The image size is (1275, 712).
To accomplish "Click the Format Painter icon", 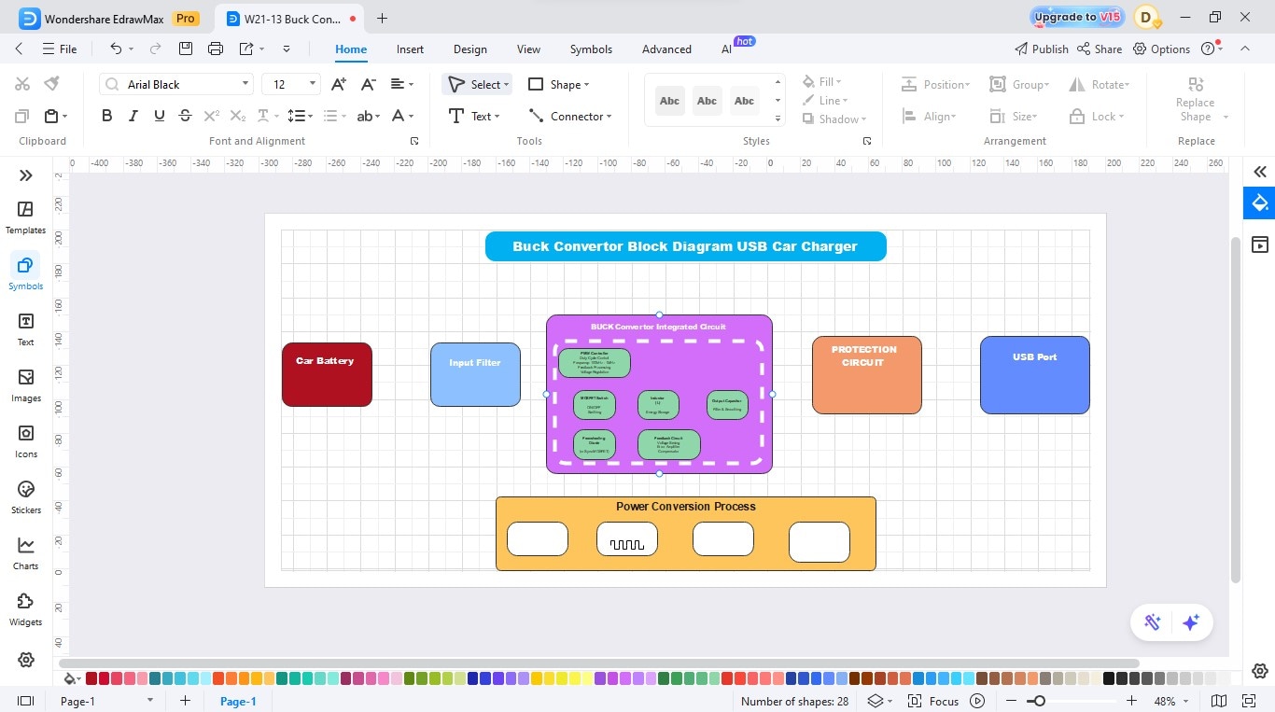I will (51, 84).
